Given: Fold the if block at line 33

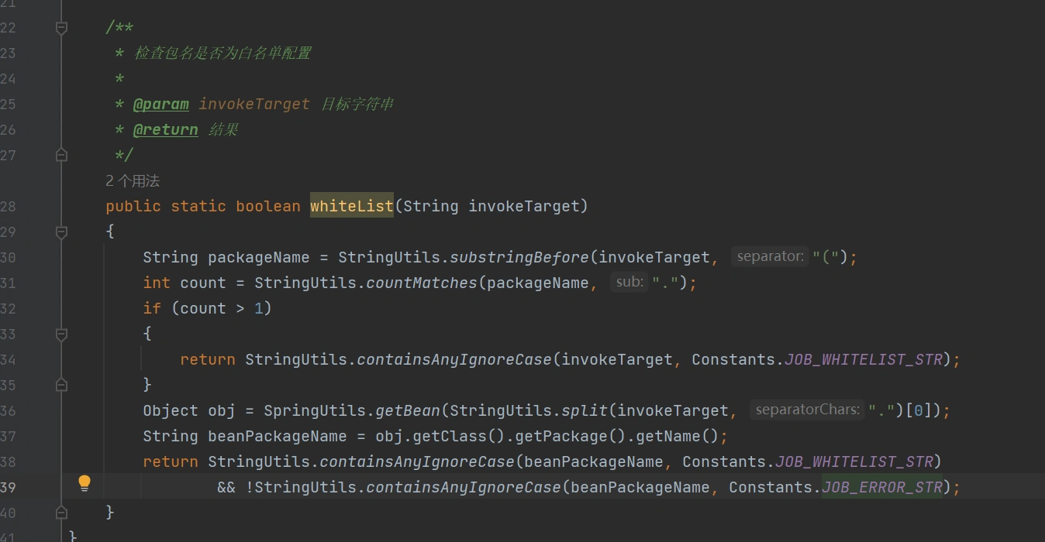Looking at the screenshot, I should (61, 334).
